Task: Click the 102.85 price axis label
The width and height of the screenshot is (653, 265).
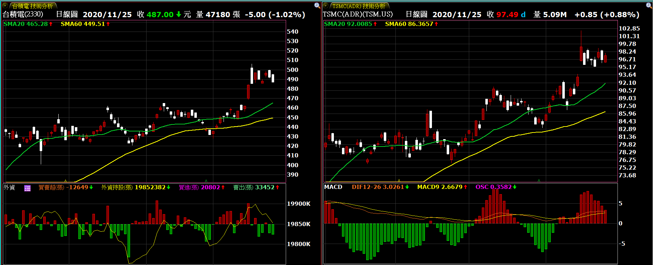Action: point(629,28)
